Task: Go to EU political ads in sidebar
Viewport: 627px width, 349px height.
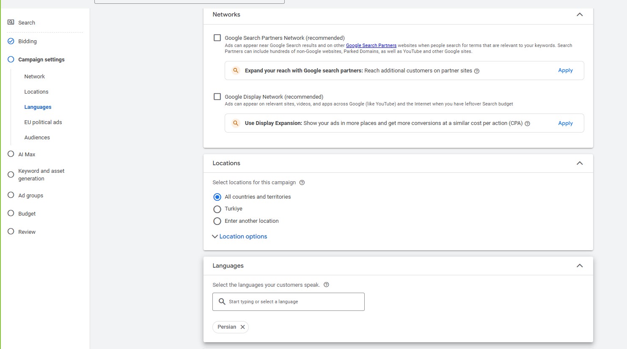Action: (x=43, y=122)
